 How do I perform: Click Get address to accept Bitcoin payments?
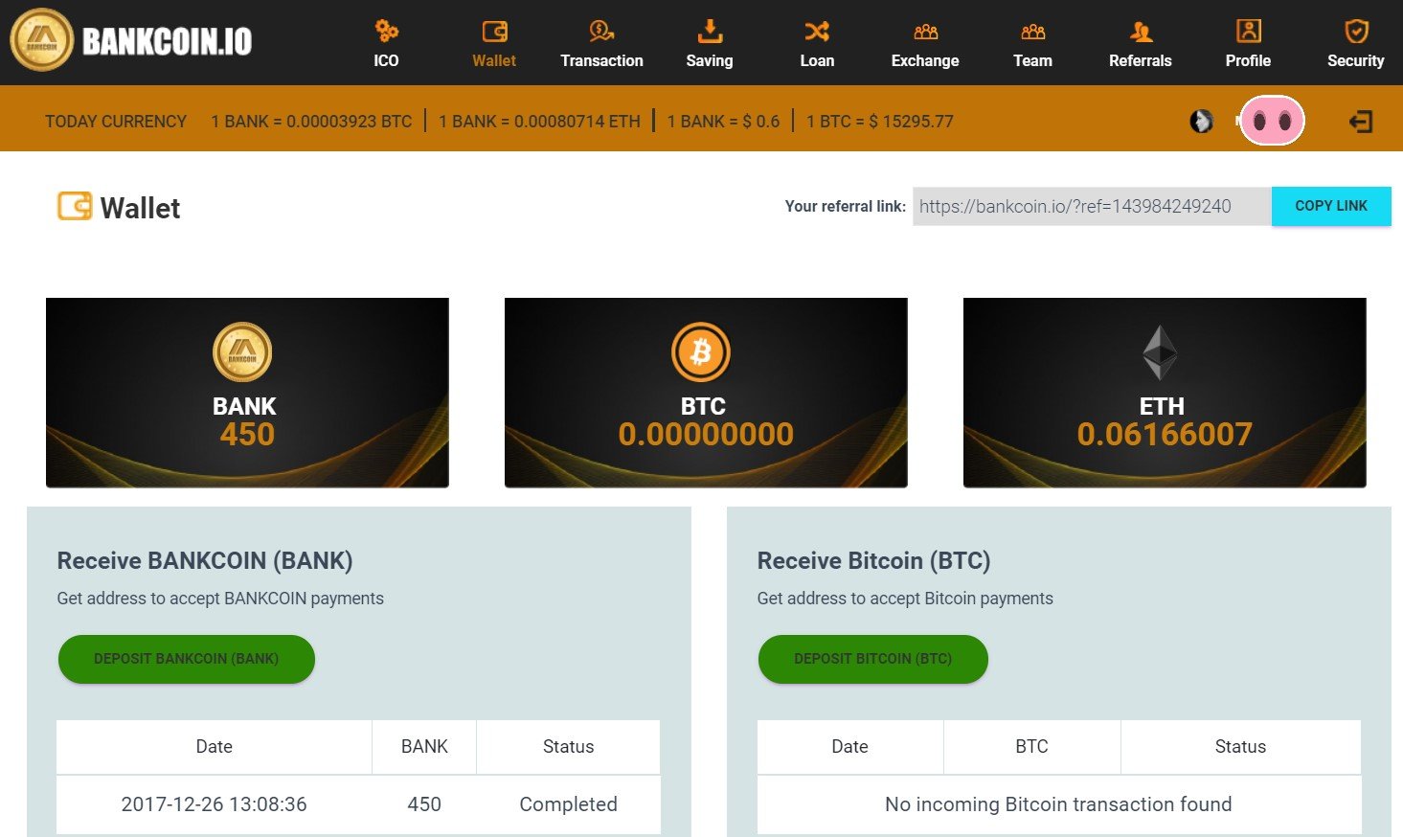[905, 599]
